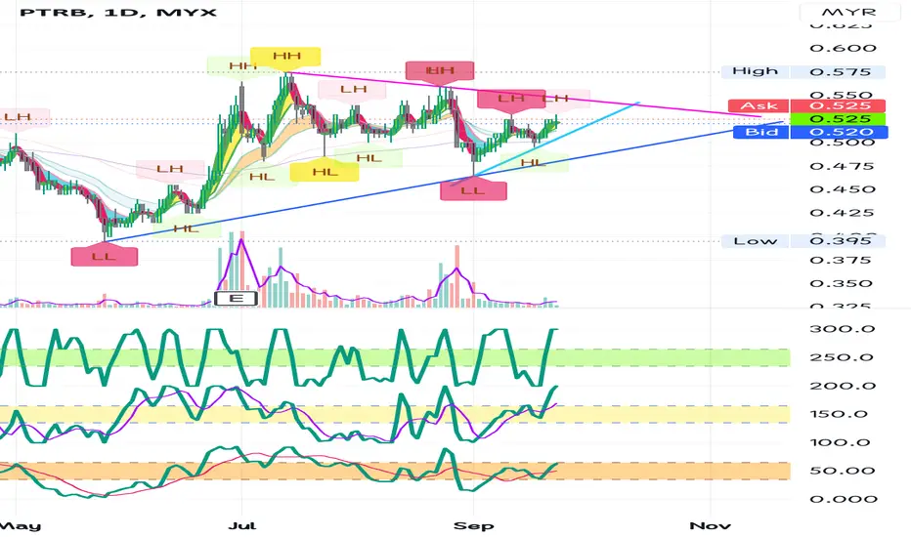
Task: Open the MYR currency selector
Action: point(848,12)
